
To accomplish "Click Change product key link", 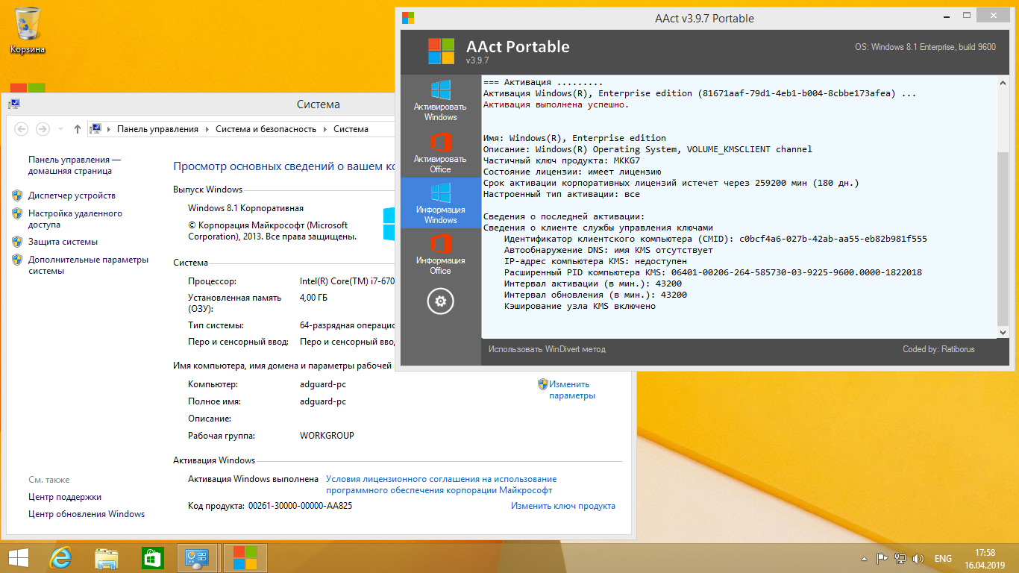I will pos(563,506).
